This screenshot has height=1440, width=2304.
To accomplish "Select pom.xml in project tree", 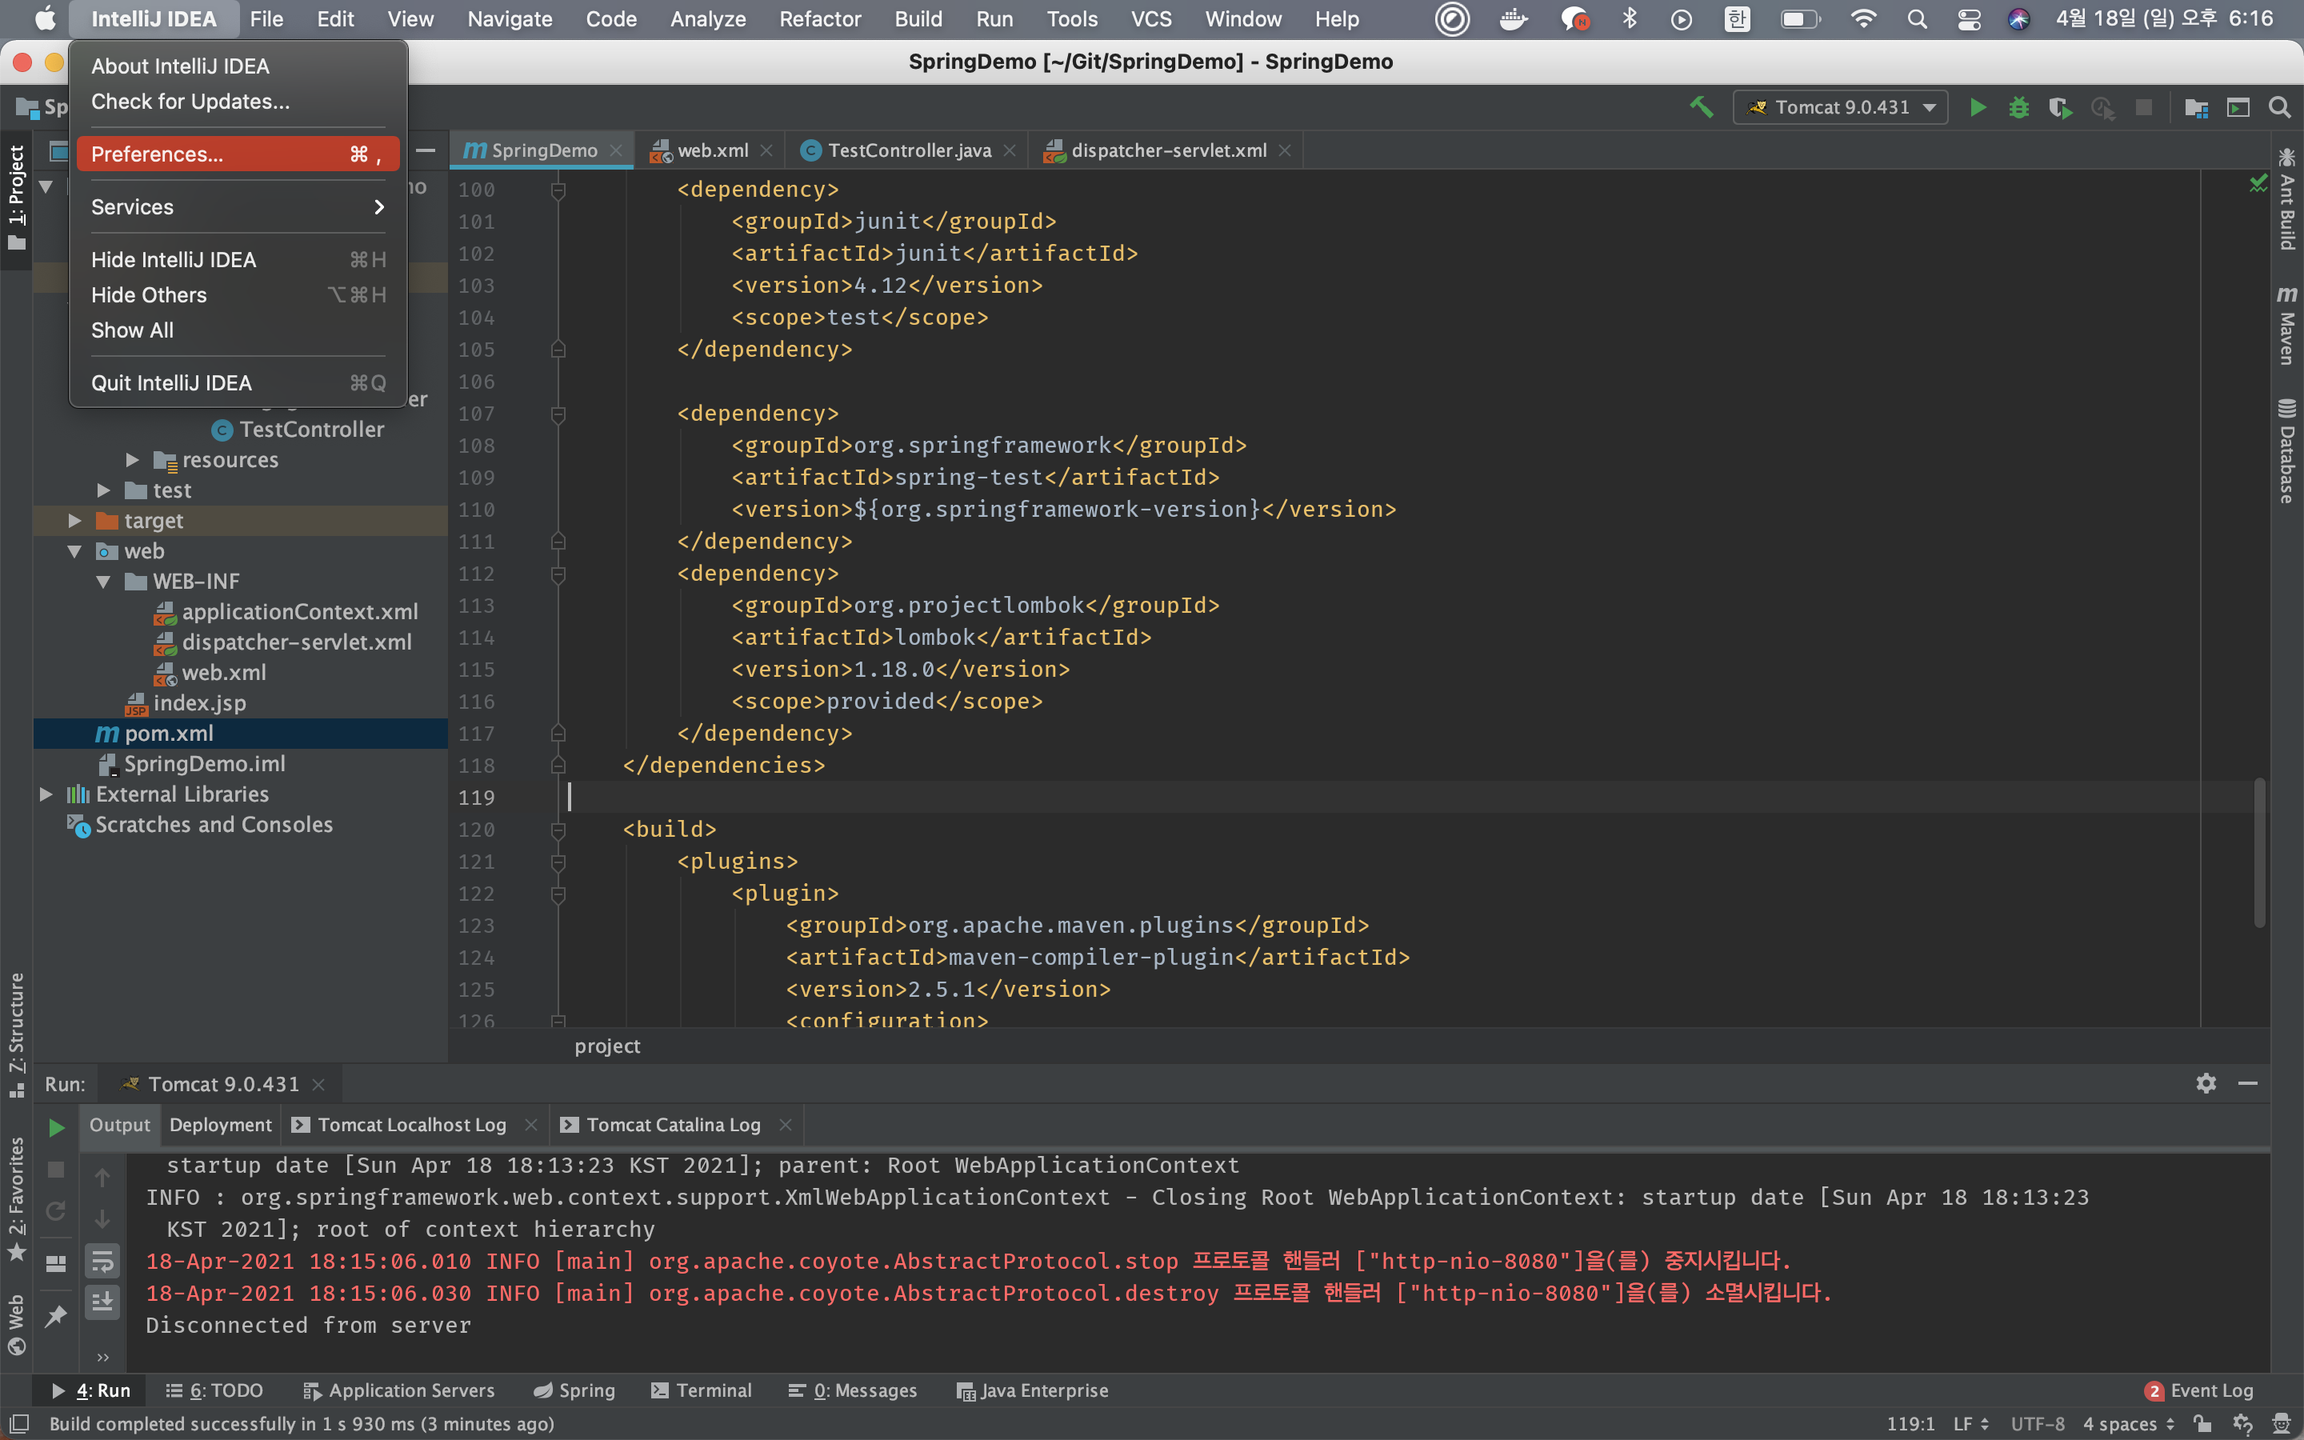I will click(240, 734).
